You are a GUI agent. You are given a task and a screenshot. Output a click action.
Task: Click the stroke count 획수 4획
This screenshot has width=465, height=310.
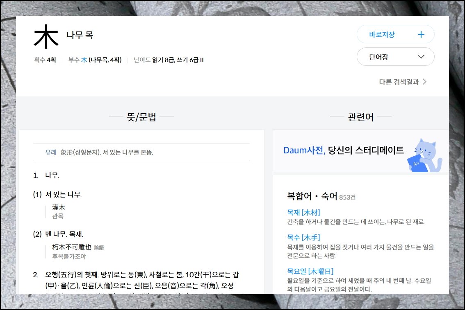45,60
